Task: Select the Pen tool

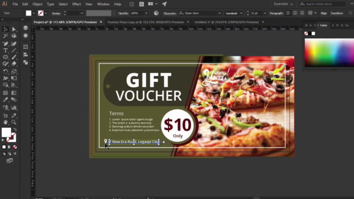Action: point(6,44)
